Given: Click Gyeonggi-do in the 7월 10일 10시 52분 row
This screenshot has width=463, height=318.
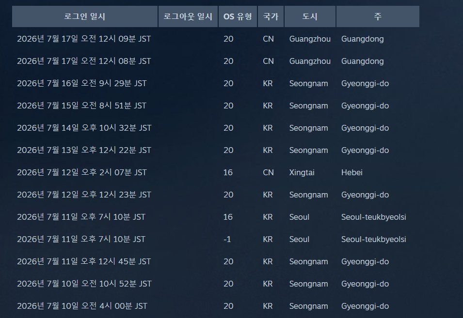Looking at the screenshot, I should click(x=365, y=284).
